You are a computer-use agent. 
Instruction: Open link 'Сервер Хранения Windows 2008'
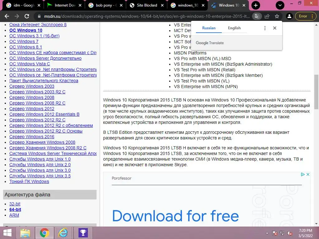click(42, 142)
